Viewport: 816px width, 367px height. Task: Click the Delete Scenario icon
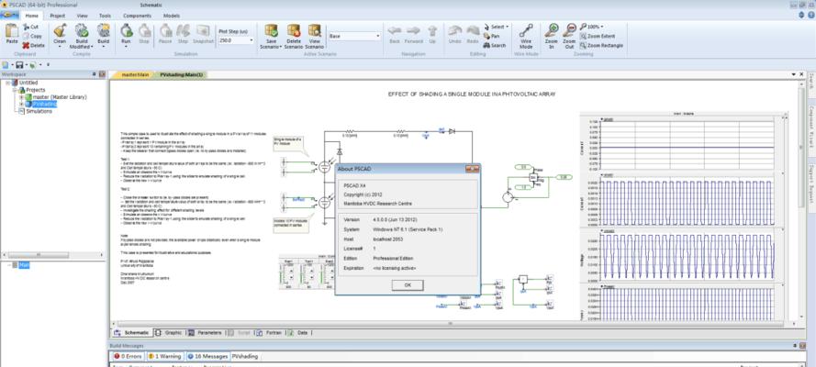click(294, 30)
